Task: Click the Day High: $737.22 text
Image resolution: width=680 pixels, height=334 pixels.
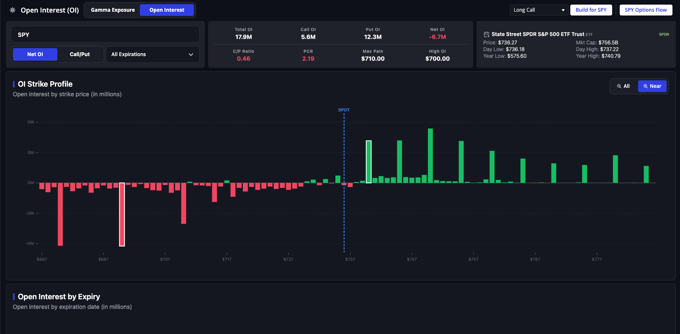Action: pyautogui.click(x=597, y=49)
